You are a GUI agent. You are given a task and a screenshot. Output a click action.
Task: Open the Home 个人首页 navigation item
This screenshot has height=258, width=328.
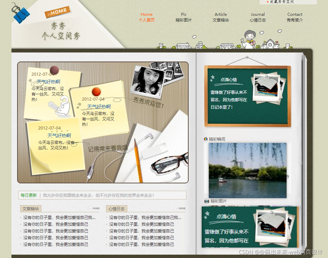pos(146,17)
